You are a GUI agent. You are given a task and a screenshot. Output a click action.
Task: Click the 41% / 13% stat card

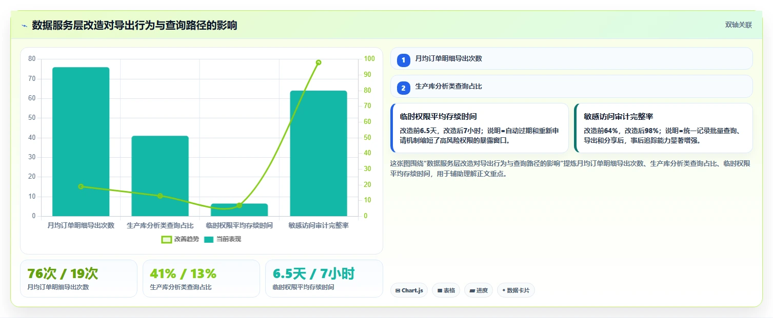[x=201, y=279]
